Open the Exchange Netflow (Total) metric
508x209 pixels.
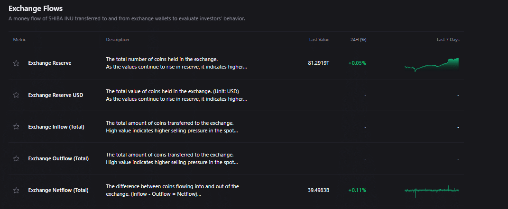tap(58, 190)
